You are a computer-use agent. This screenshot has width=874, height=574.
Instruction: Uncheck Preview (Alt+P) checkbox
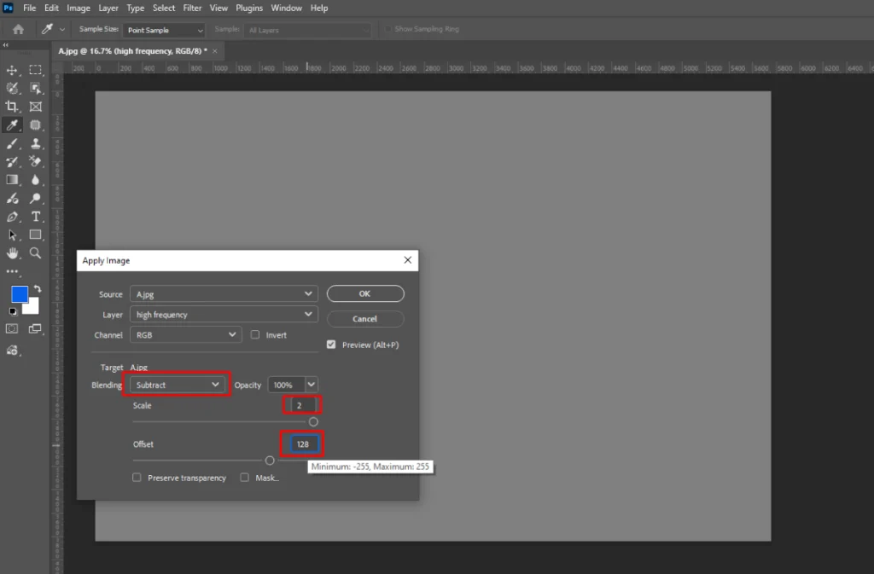(331, 345)
